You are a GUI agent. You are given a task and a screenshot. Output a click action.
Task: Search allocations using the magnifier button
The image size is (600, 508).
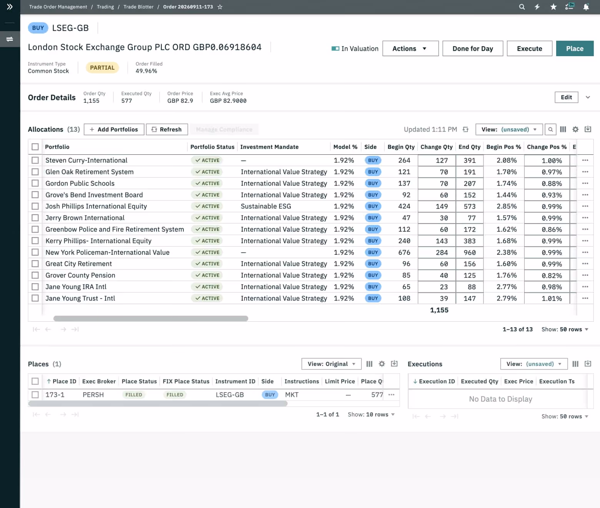coord(550,129)
